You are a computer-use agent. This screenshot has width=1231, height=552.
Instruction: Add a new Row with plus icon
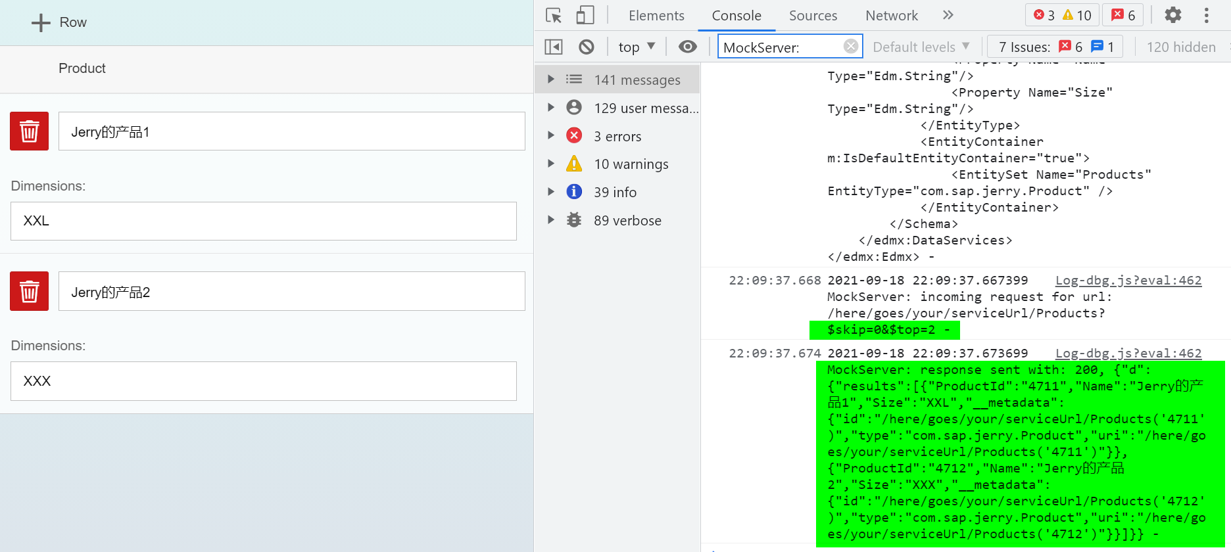point(59,22)
